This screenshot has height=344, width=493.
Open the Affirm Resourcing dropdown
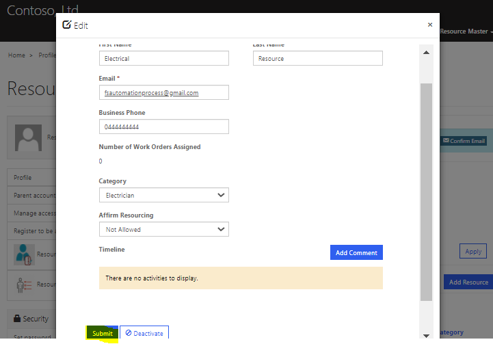[164, 229]
